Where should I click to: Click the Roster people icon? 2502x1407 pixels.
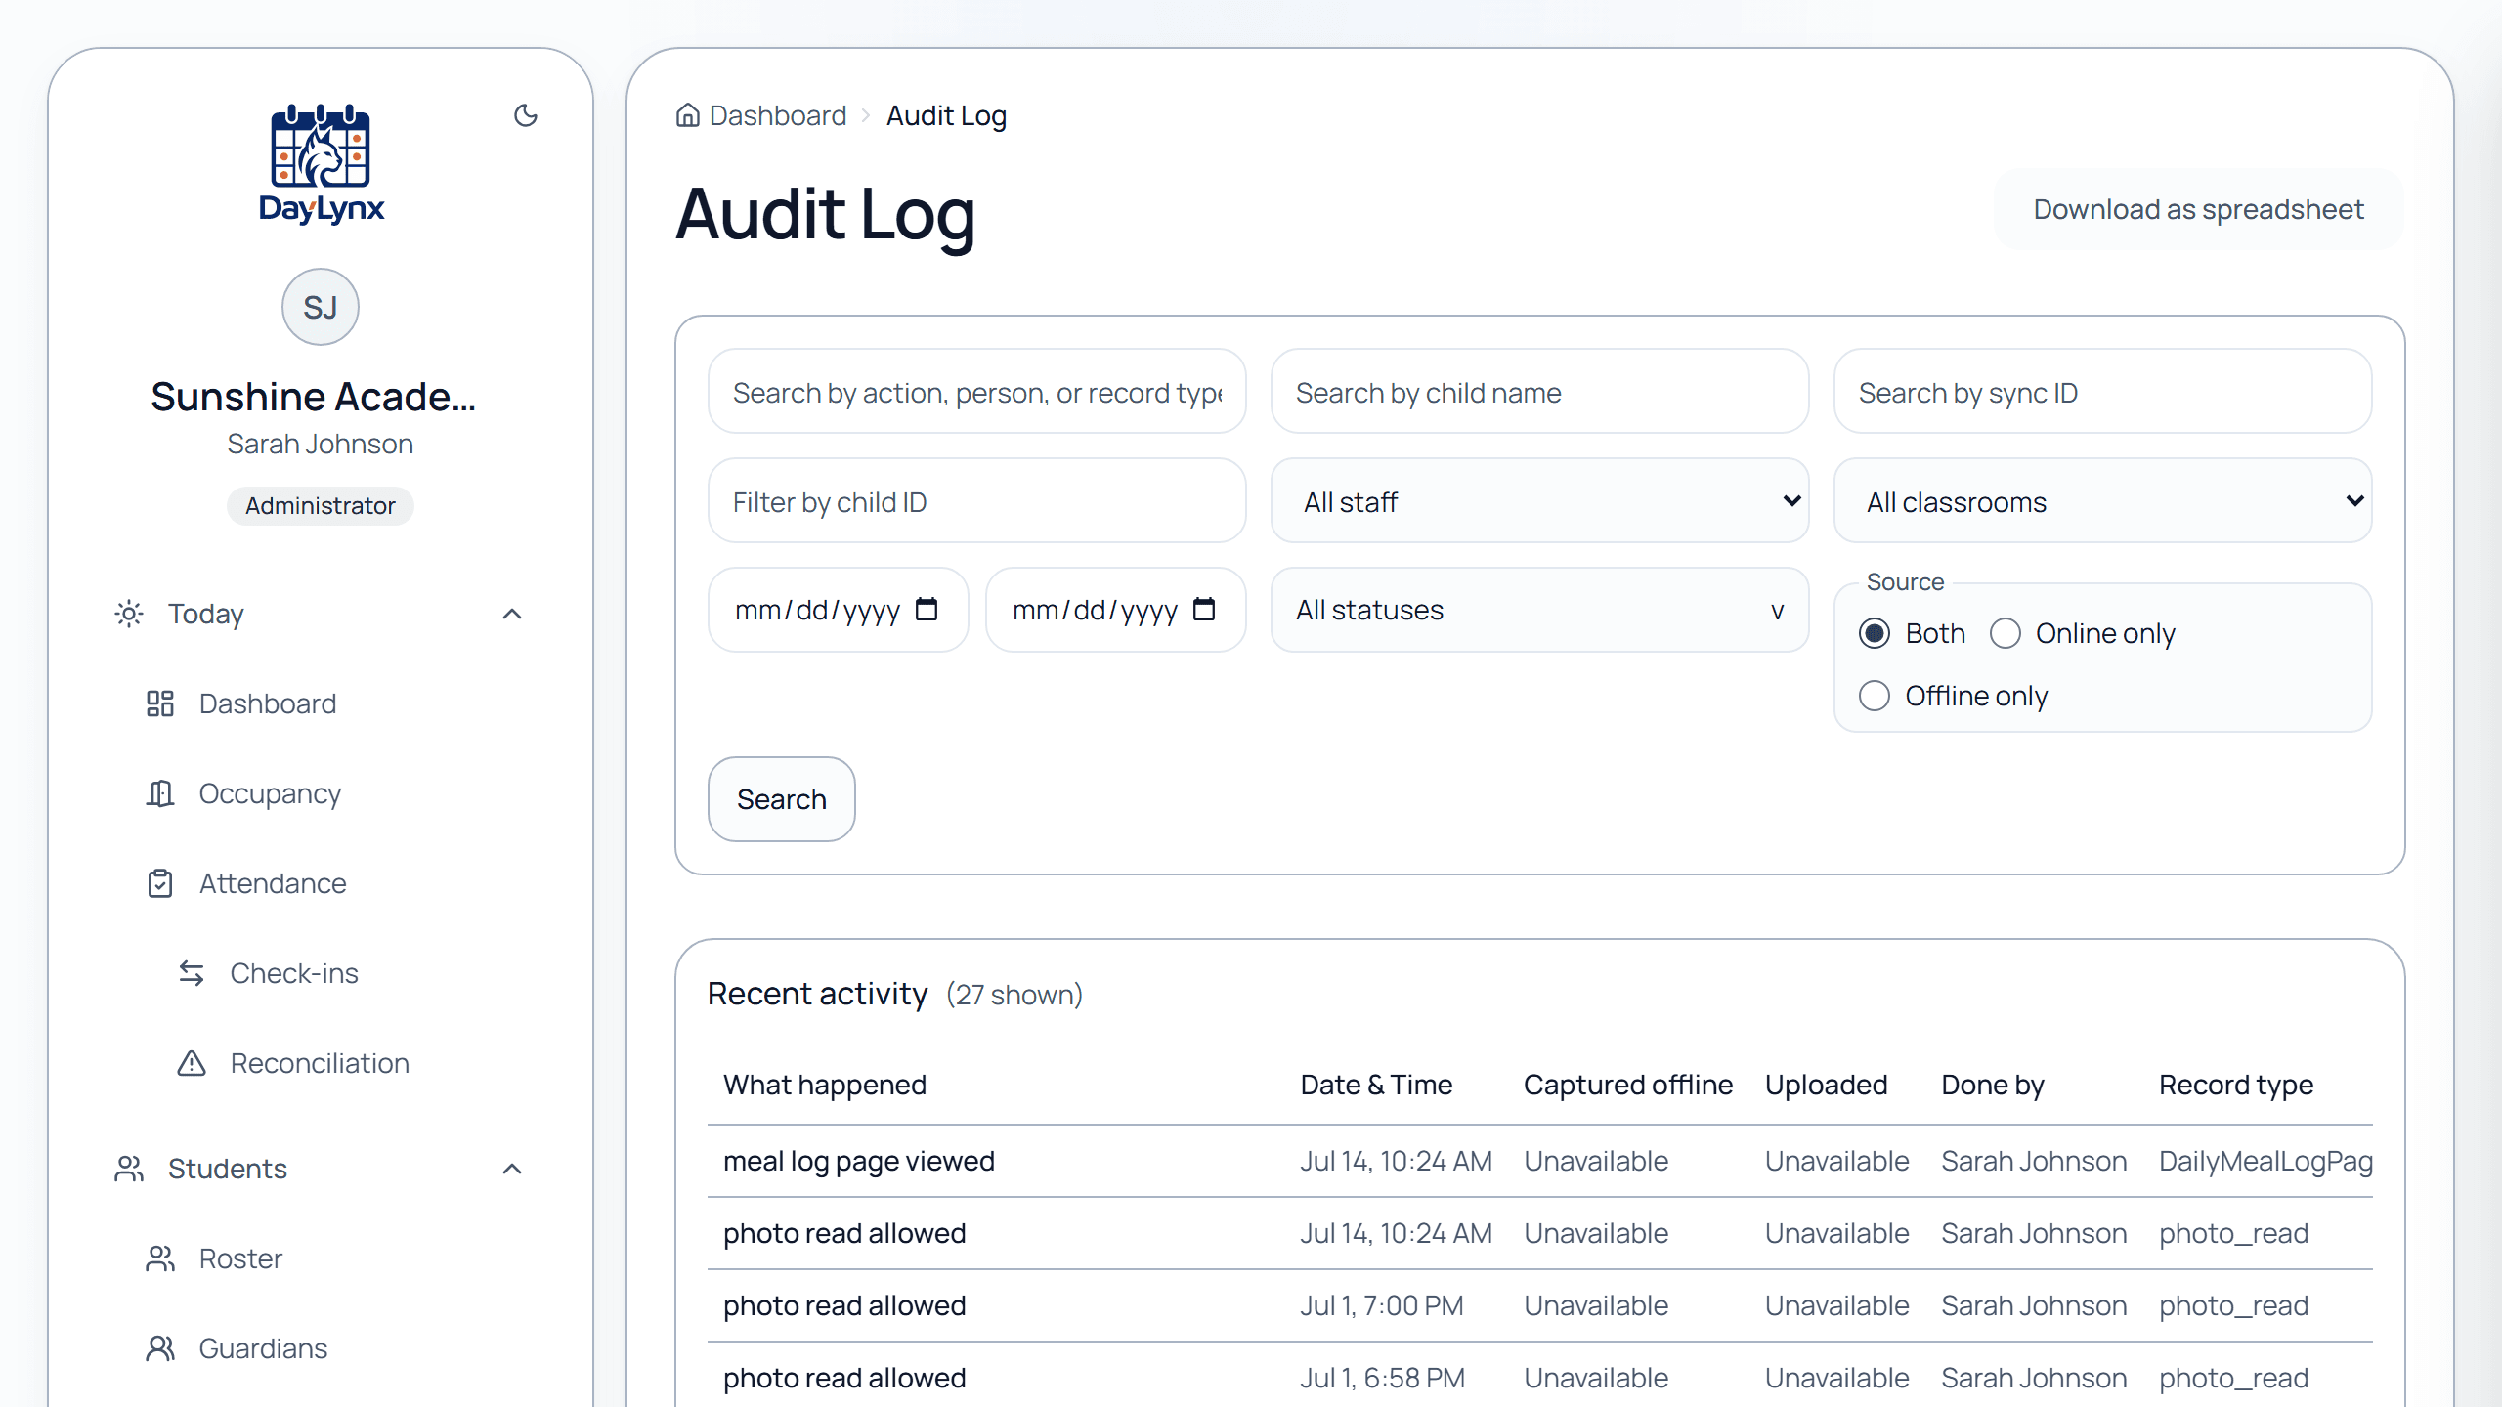(160, 1258)
